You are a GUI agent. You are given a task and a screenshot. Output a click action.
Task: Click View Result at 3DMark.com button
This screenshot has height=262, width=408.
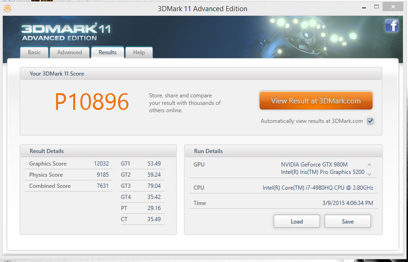click(316, 101)
